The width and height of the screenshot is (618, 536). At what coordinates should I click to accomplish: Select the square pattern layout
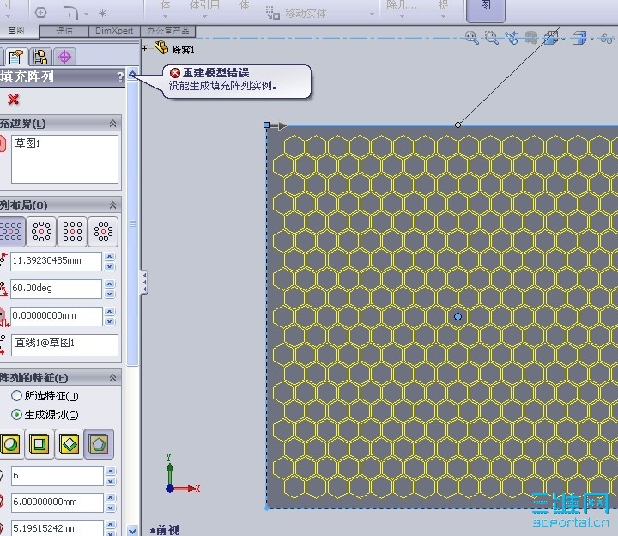click(72, 232)
